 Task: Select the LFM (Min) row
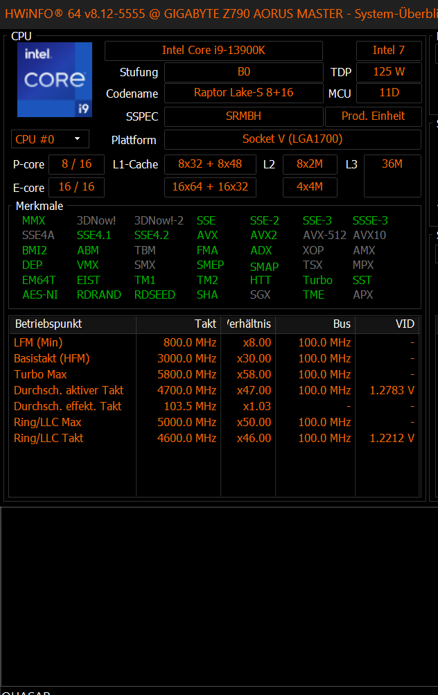(x=214, y=342)
